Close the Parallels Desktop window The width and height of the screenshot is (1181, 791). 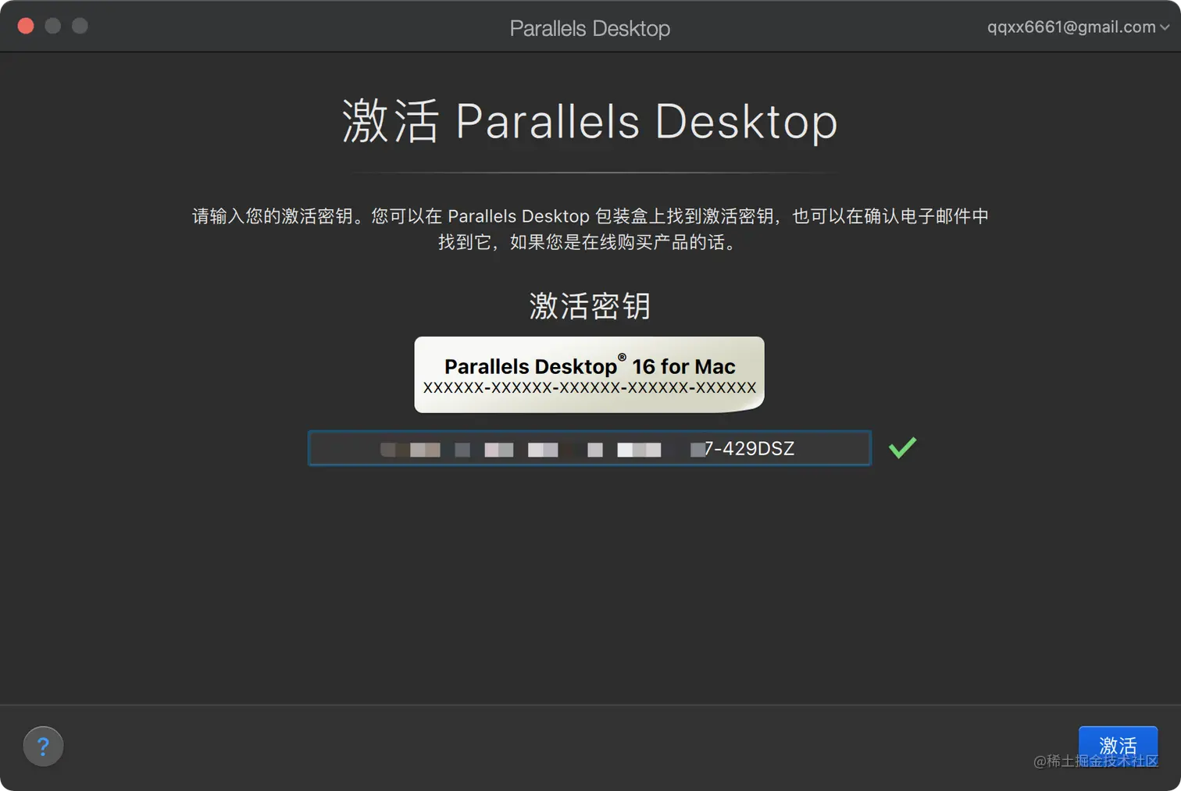click(26, 26)
